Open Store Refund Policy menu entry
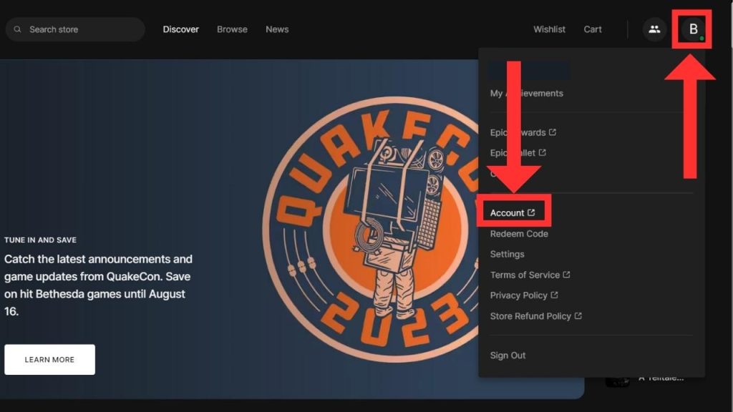Image resolution: width=733 pixels, height=412 pixels. [x=535, y=316]
